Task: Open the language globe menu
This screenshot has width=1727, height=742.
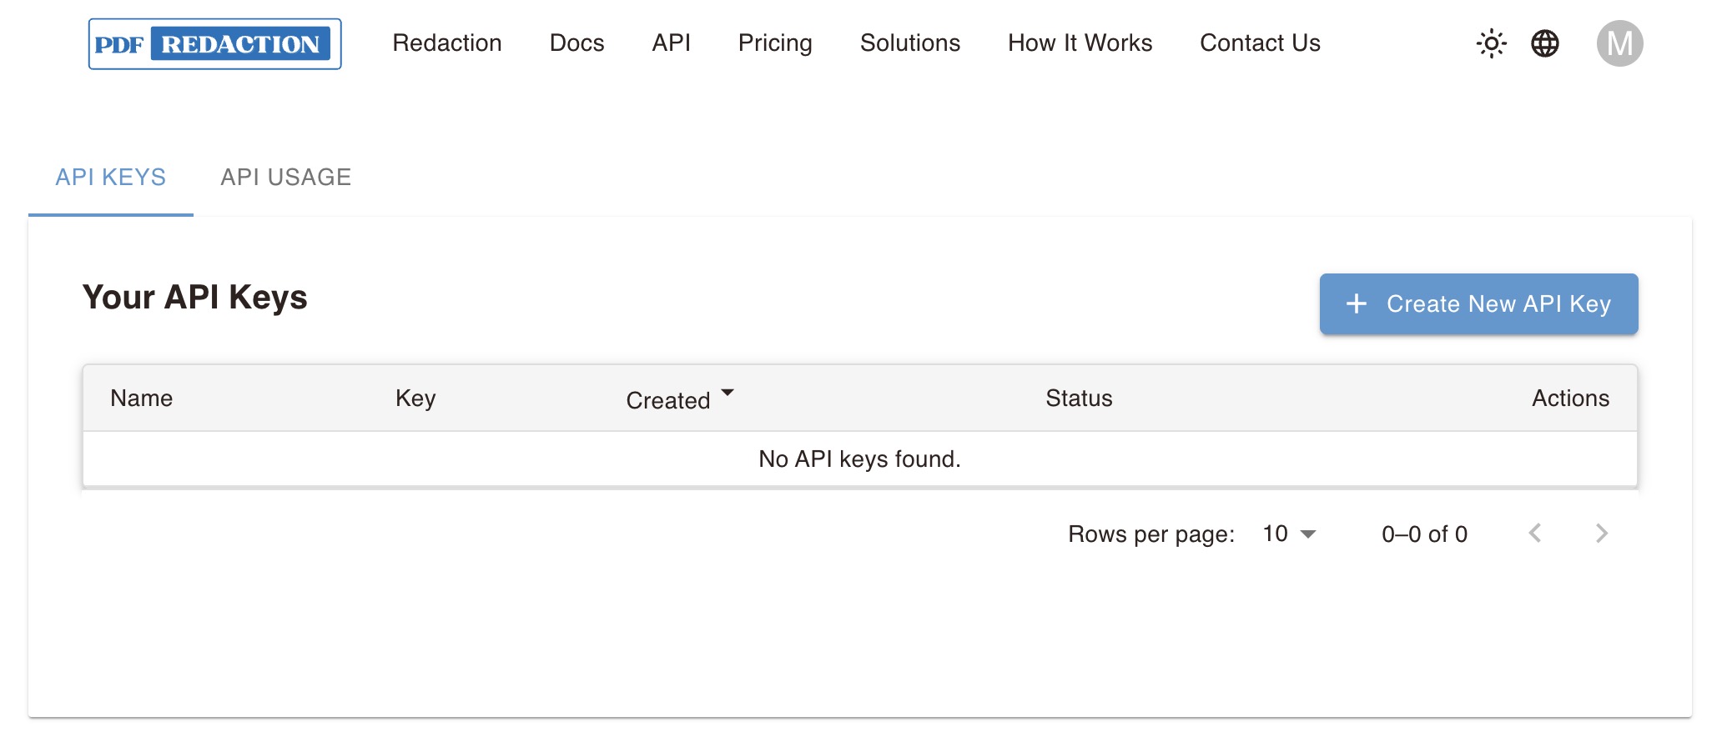Action: (1545, 43)
